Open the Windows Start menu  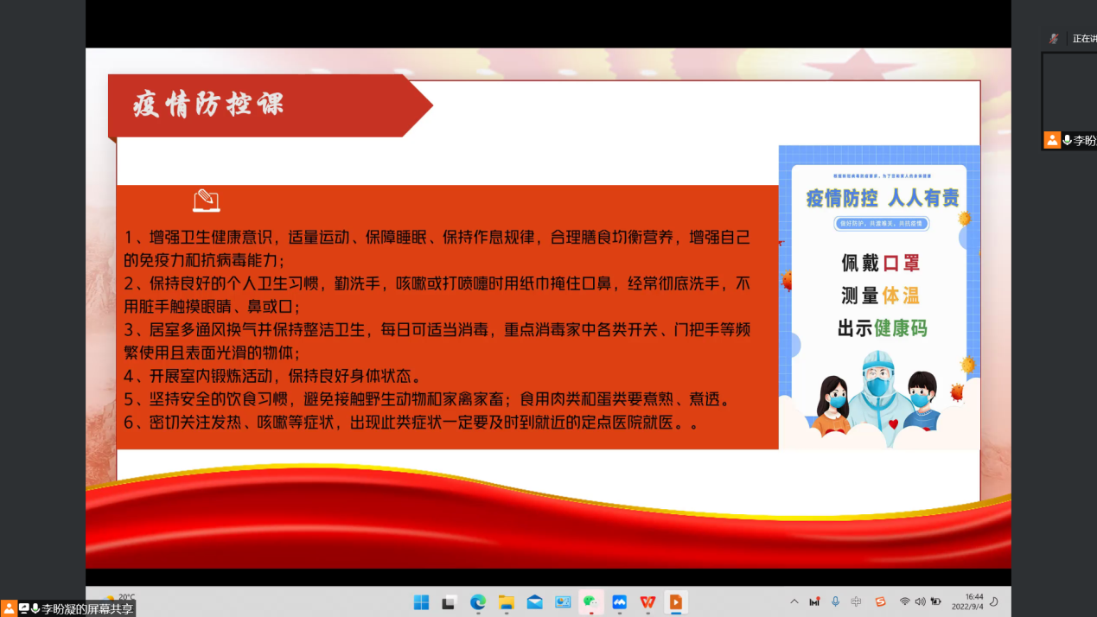click(x=421, y=602)
